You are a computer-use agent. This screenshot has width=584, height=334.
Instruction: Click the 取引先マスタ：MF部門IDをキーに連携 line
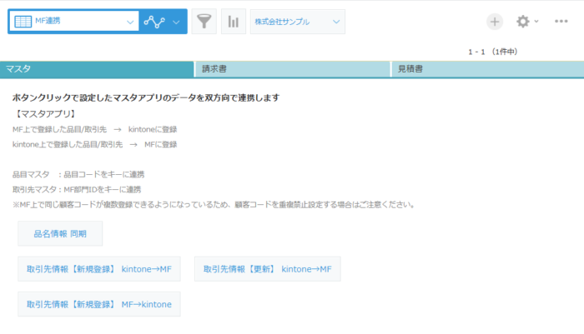point(77,190)
